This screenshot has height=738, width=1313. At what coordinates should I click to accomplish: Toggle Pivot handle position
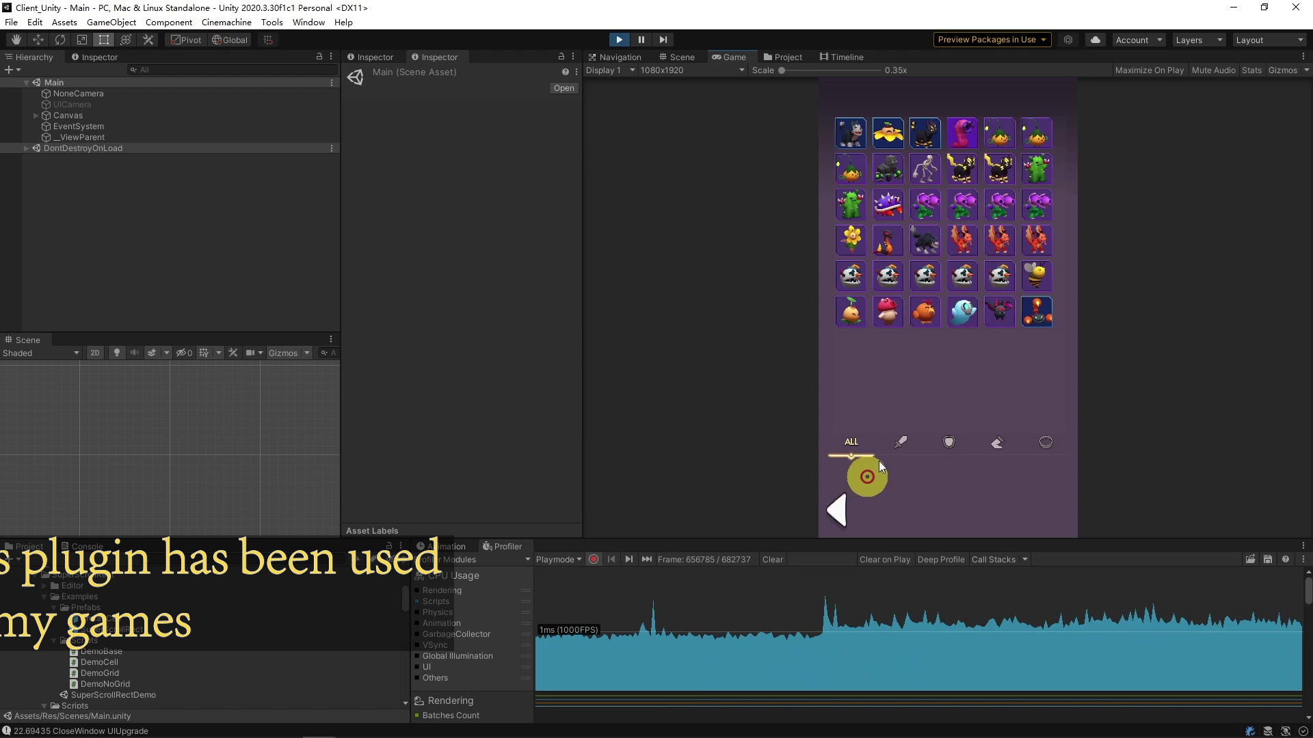pyautogui.click(x=186, y=40)
